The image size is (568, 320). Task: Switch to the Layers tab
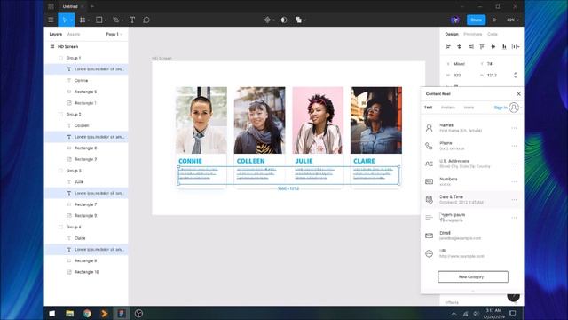(x=55, y=34)
